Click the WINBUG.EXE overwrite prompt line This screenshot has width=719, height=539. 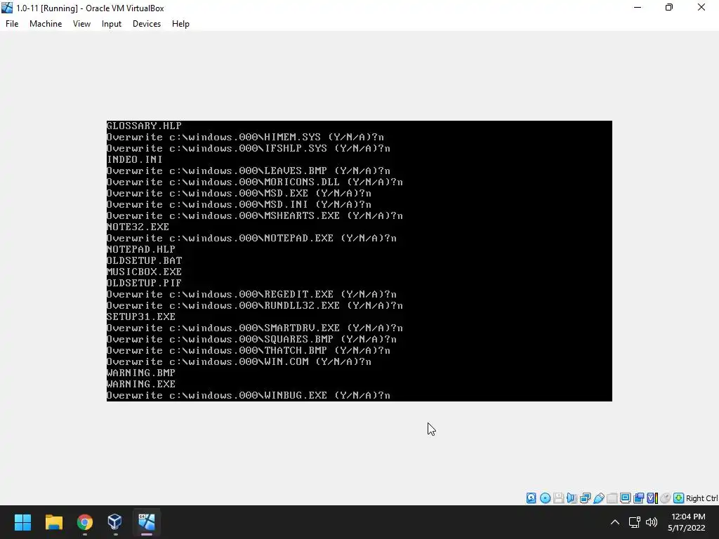[x=249, y=395]
